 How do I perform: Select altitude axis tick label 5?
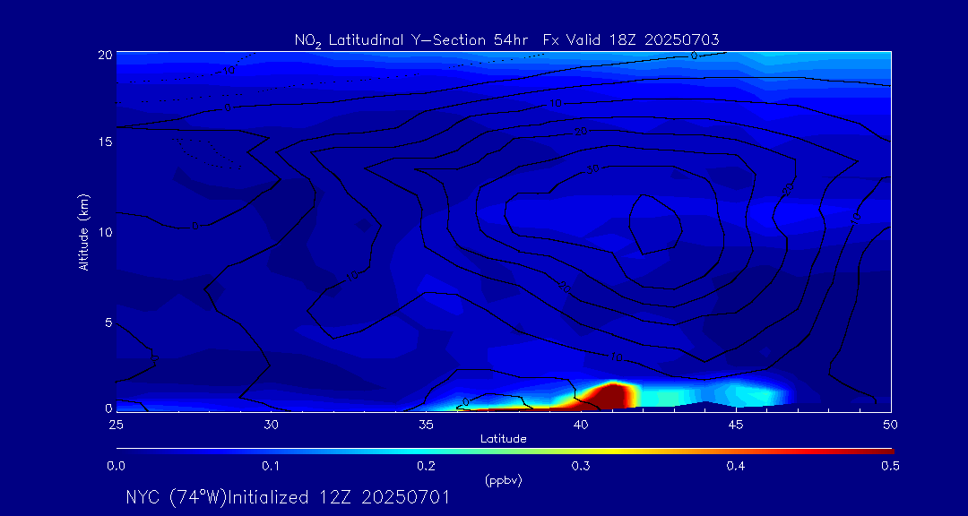point(108,322)
